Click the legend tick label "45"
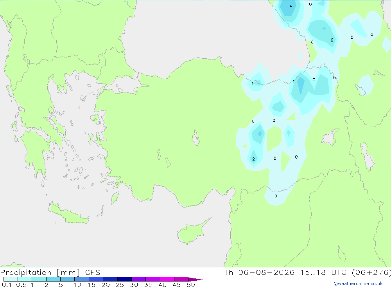 177,285
